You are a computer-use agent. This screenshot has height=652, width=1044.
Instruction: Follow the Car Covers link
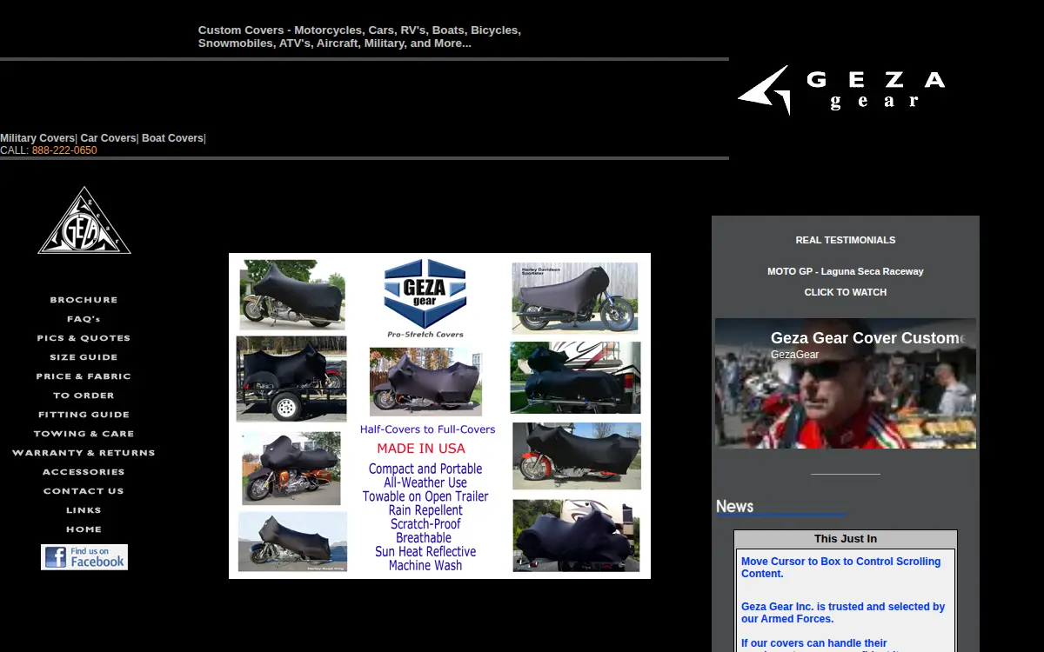pos(109,138)
